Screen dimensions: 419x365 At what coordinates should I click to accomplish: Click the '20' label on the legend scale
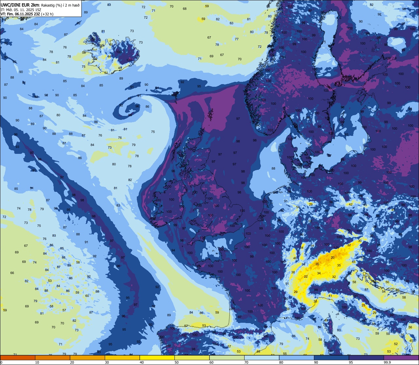72,362
